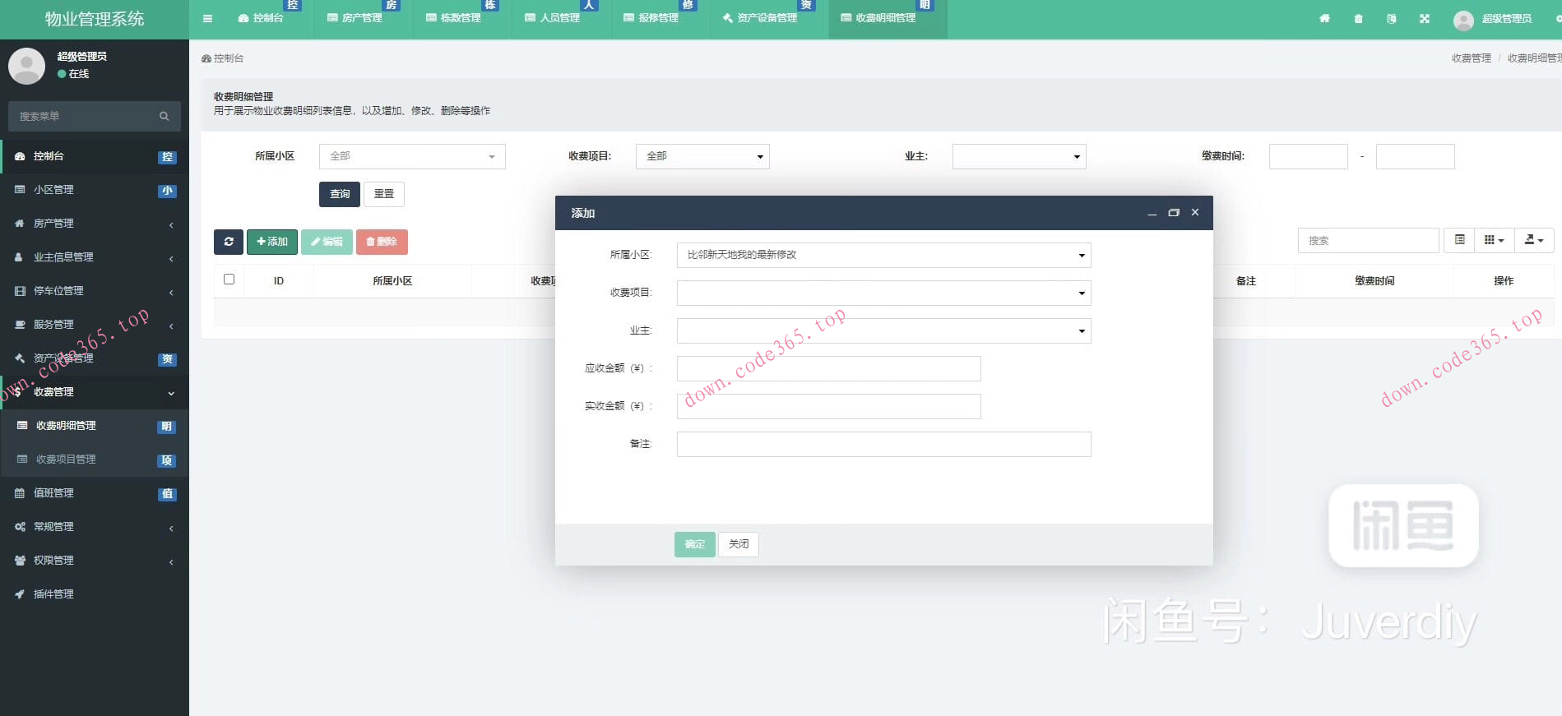Click the 缴费时间 start date field
Screen dimensions: 1562x716
(1309, 156)
